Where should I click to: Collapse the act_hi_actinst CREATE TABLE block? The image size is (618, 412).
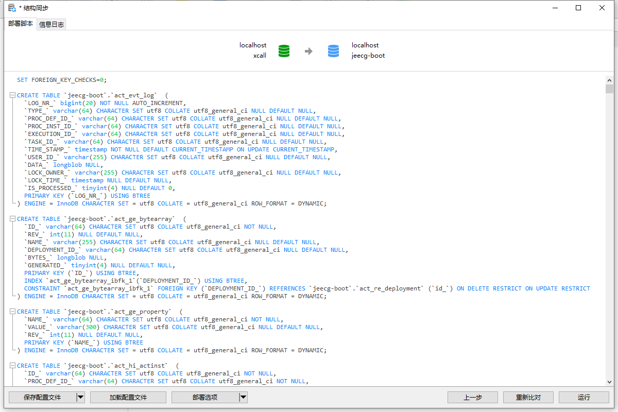tap(11, 365)
